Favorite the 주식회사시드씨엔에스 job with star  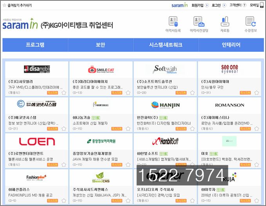(x=128, y=201)
